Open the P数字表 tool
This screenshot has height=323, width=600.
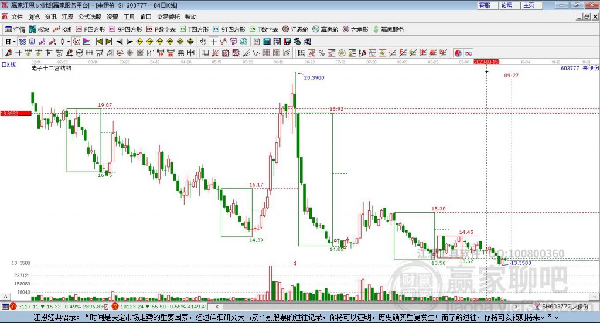[161, 29]
